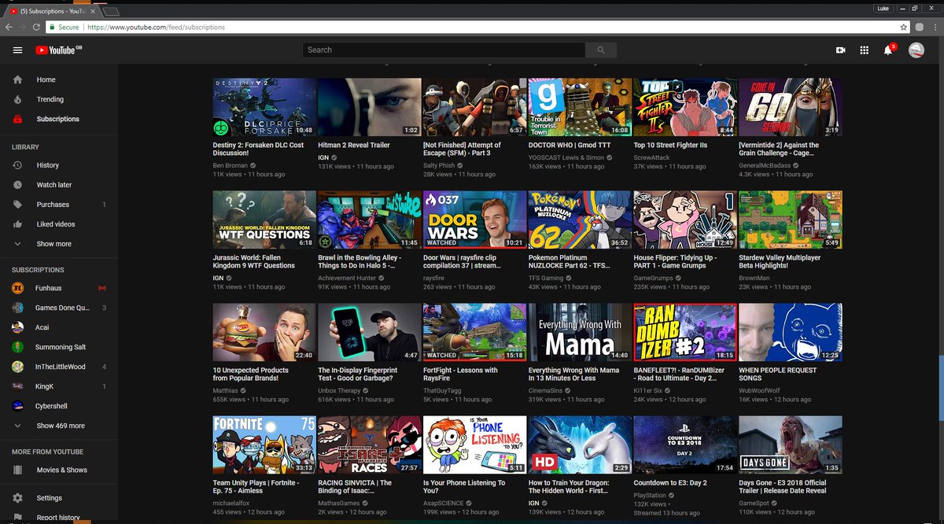This screenshot has height=524, width=944.
Task: Click Report history flag icon
Action: tap(17, 518)
